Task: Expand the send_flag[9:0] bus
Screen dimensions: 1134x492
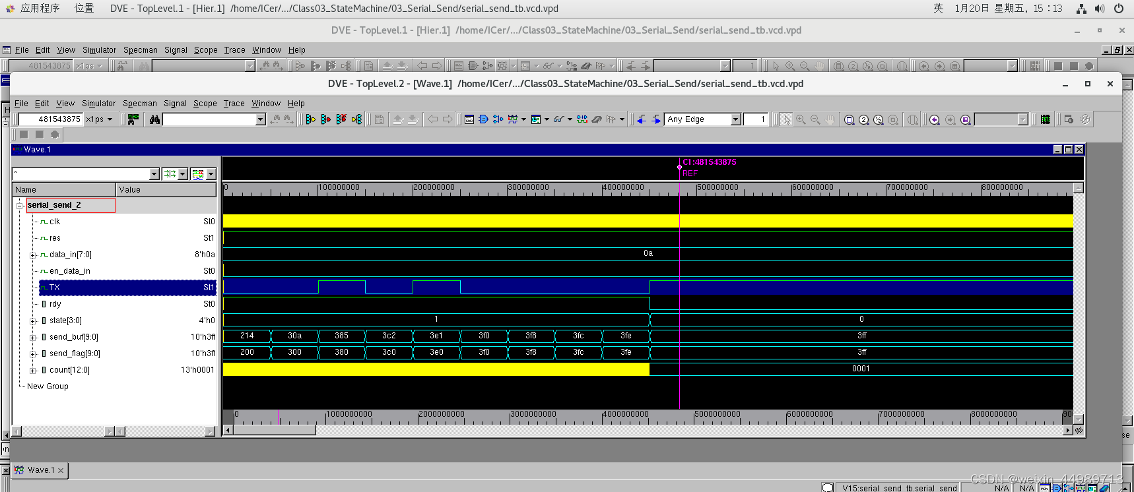Action: coord(32,354)
